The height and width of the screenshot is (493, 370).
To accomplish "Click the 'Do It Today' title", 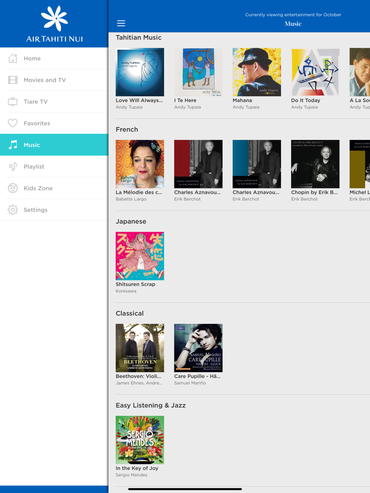I will coord(306,100).
